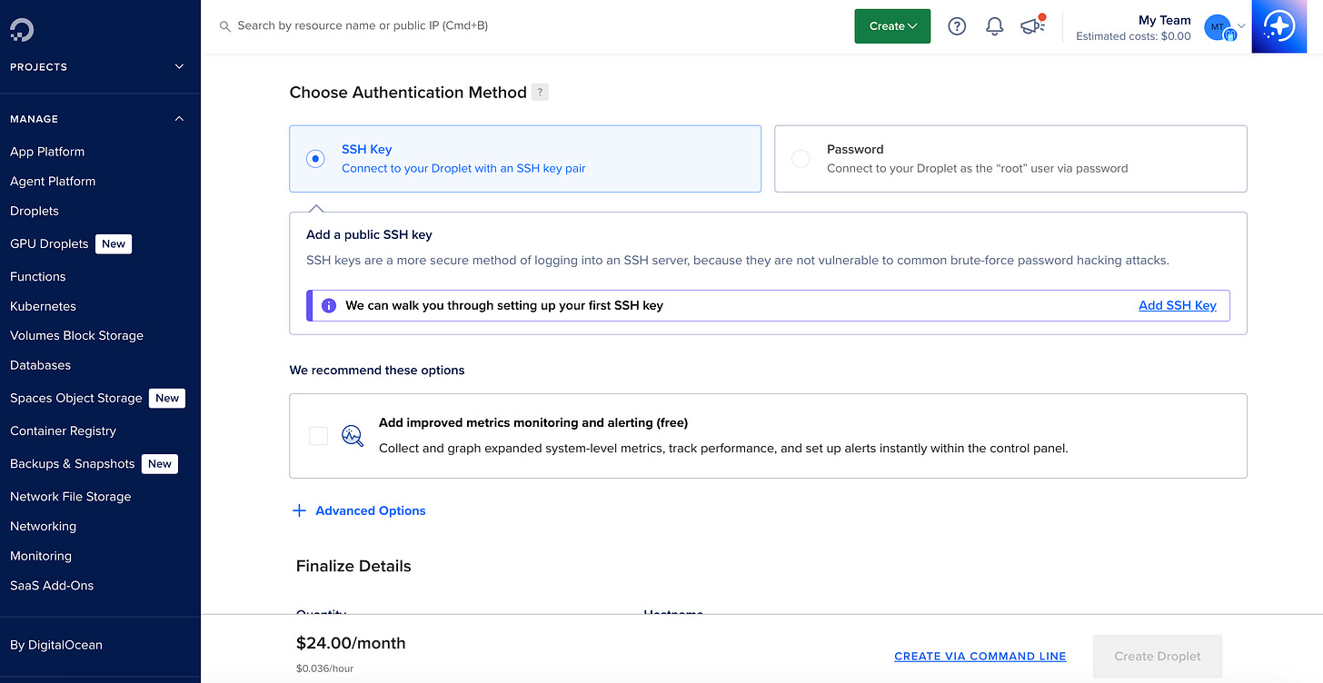Open Monitoring in sidebar
The height and width of the screenshot is (683, 1323).
coord(41,556)
